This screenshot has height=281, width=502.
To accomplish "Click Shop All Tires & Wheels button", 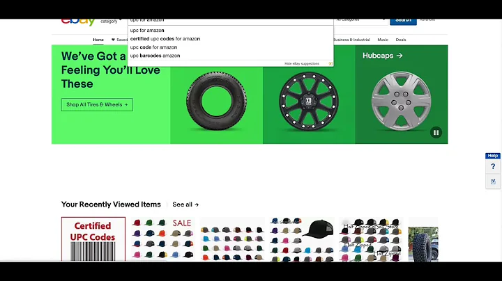I will coord(97,105).
